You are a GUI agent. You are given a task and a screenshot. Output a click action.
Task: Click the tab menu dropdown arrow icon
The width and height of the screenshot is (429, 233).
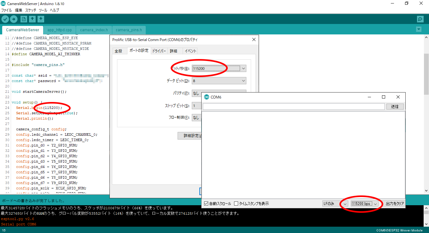click(x=419, y=29)
